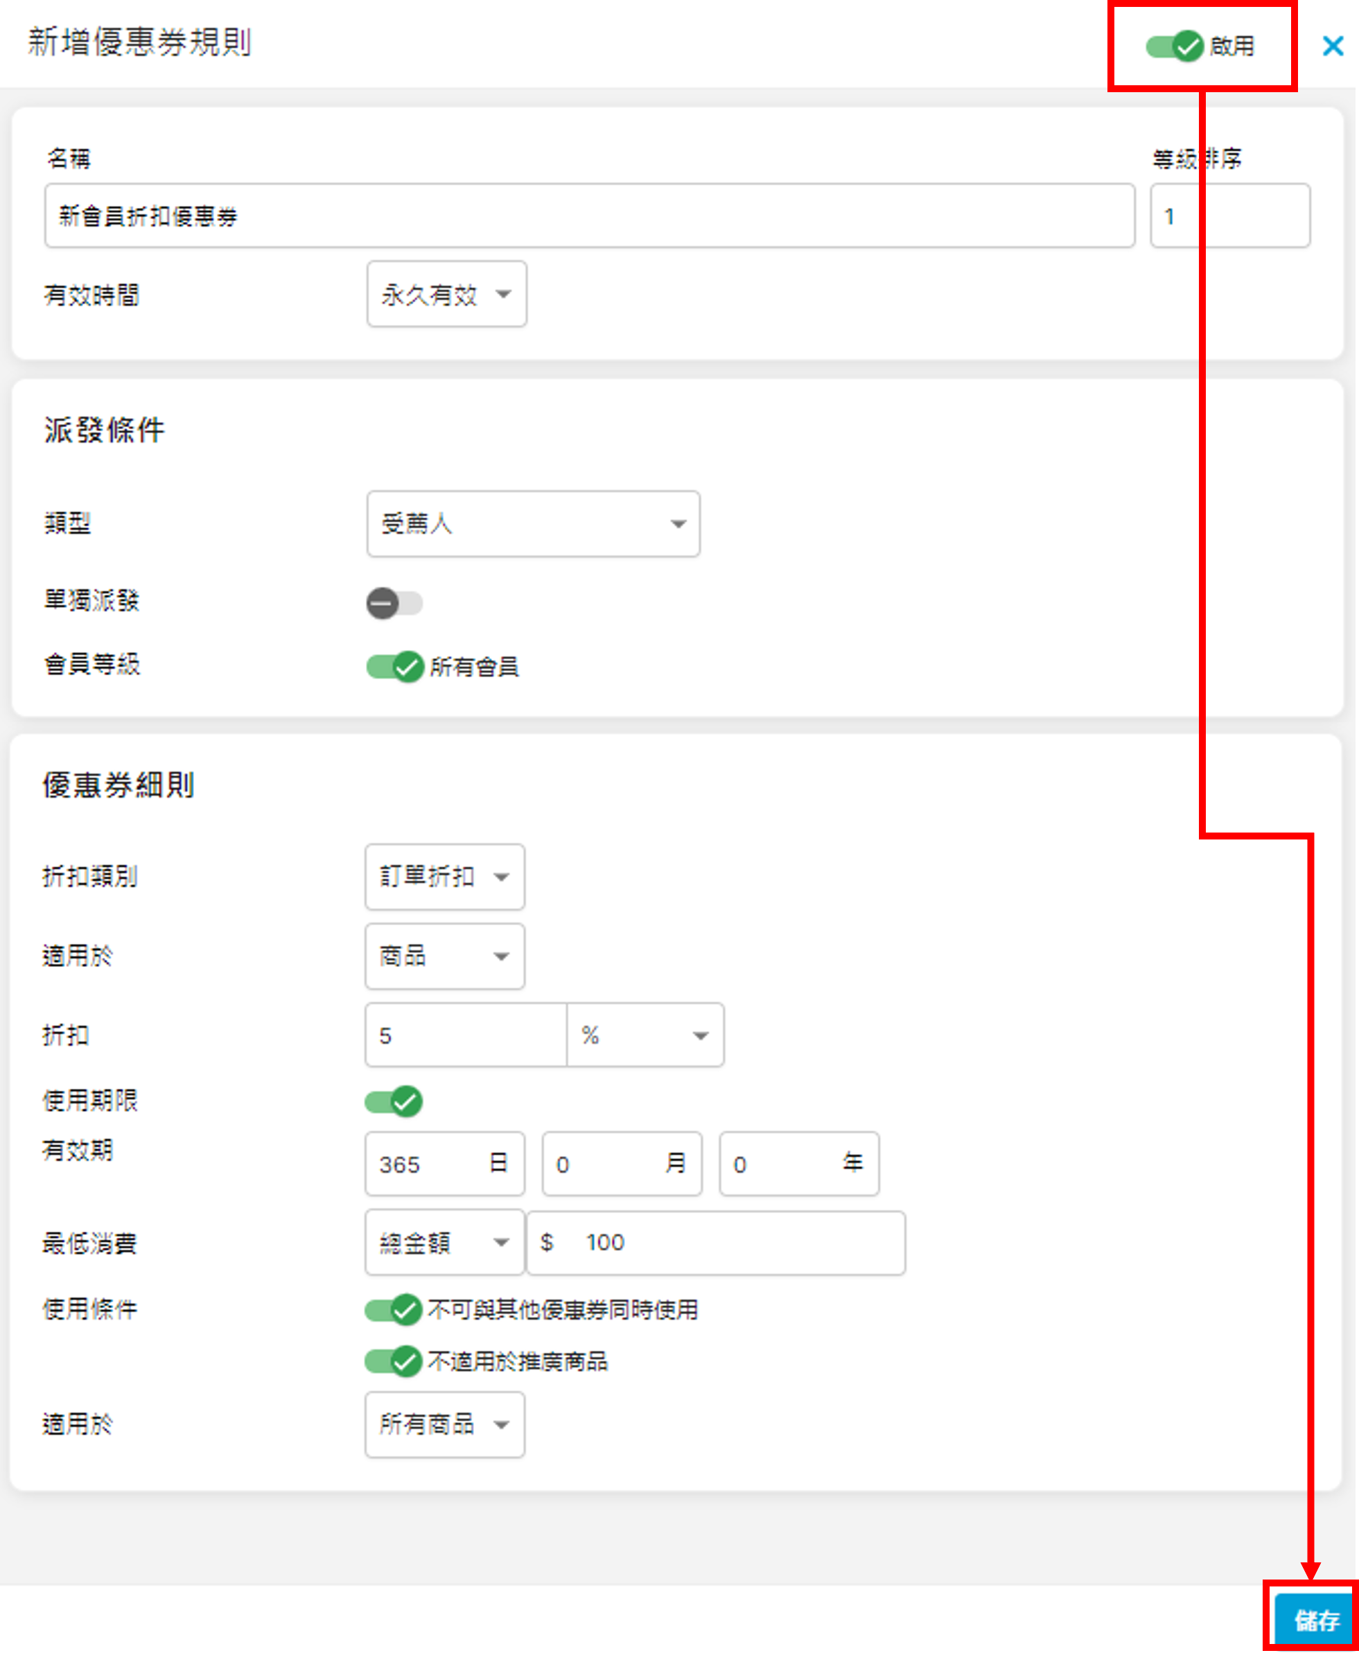Click the 等級排序 rank input field
Image resolution: width=1359 pixels, height=1653 pixels.
1229,216
